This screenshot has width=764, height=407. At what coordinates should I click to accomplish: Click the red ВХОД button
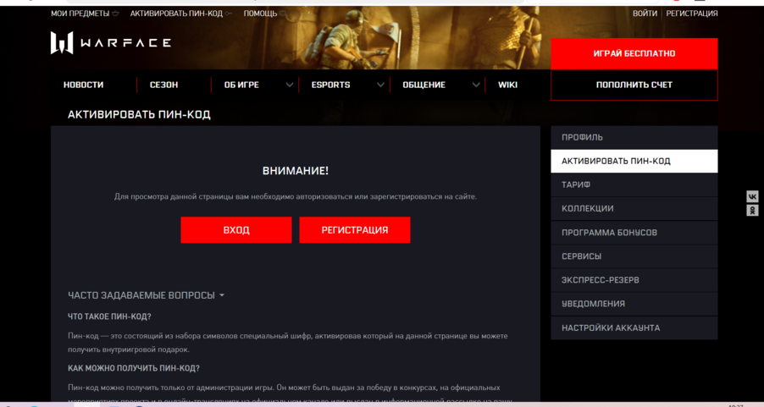(236, 230)
